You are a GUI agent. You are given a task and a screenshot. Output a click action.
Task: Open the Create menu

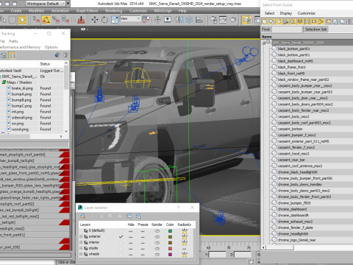16,11
